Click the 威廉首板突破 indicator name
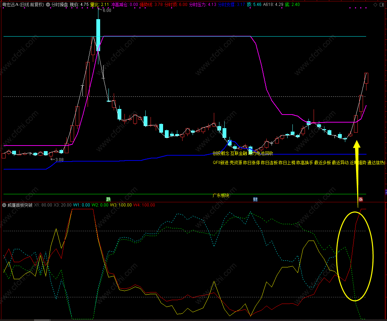The height and width of the screenshot is (321, 387). click(x=20, y=205)
